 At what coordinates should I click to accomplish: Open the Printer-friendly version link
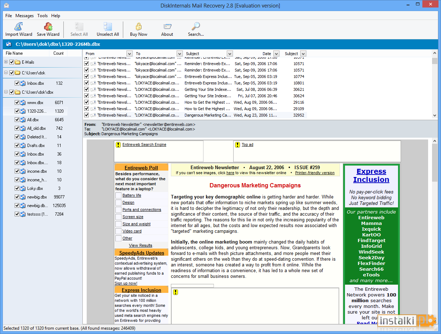(315, 173)
